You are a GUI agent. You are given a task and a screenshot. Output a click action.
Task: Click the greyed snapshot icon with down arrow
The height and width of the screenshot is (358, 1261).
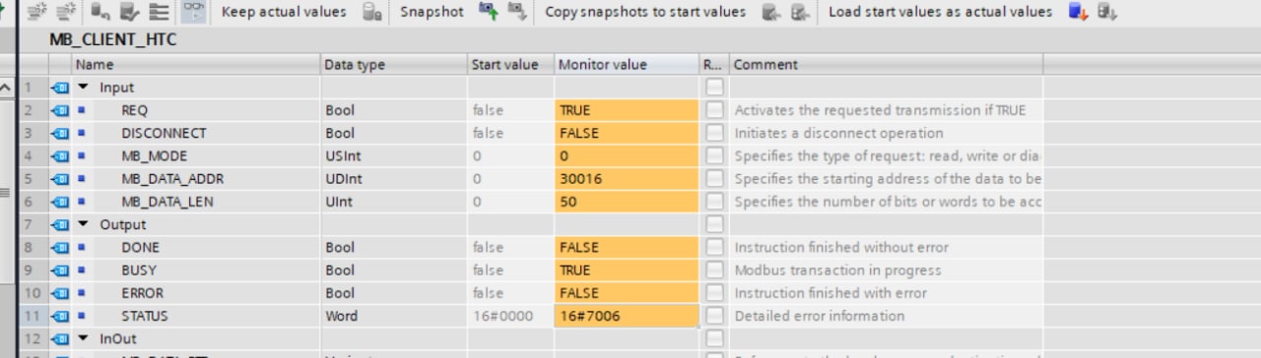coord(516,12)
